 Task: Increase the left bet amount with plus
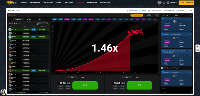coord(70,83)
